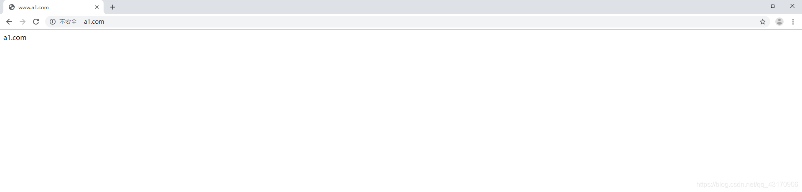Click the blog.csdn.net watermark text
The height and width of the screenshot is (192, 802).
[747, 184]
